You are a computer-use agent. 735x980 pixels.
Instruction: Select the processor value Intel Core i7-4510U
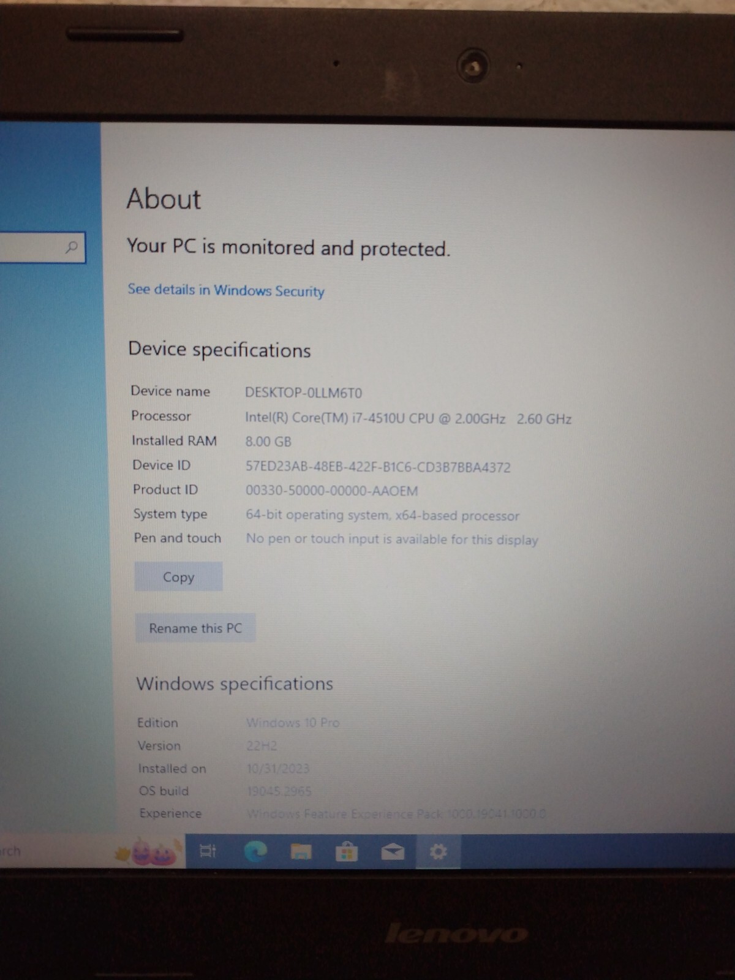tap(409, 418)
